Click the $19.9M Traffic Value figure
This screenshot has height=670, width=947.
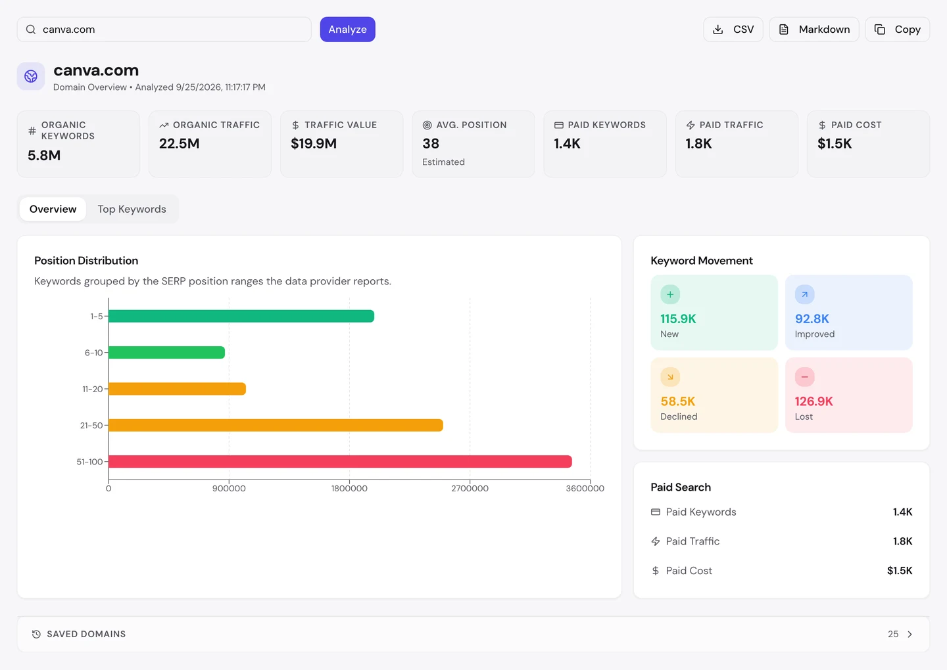[314, 144]
